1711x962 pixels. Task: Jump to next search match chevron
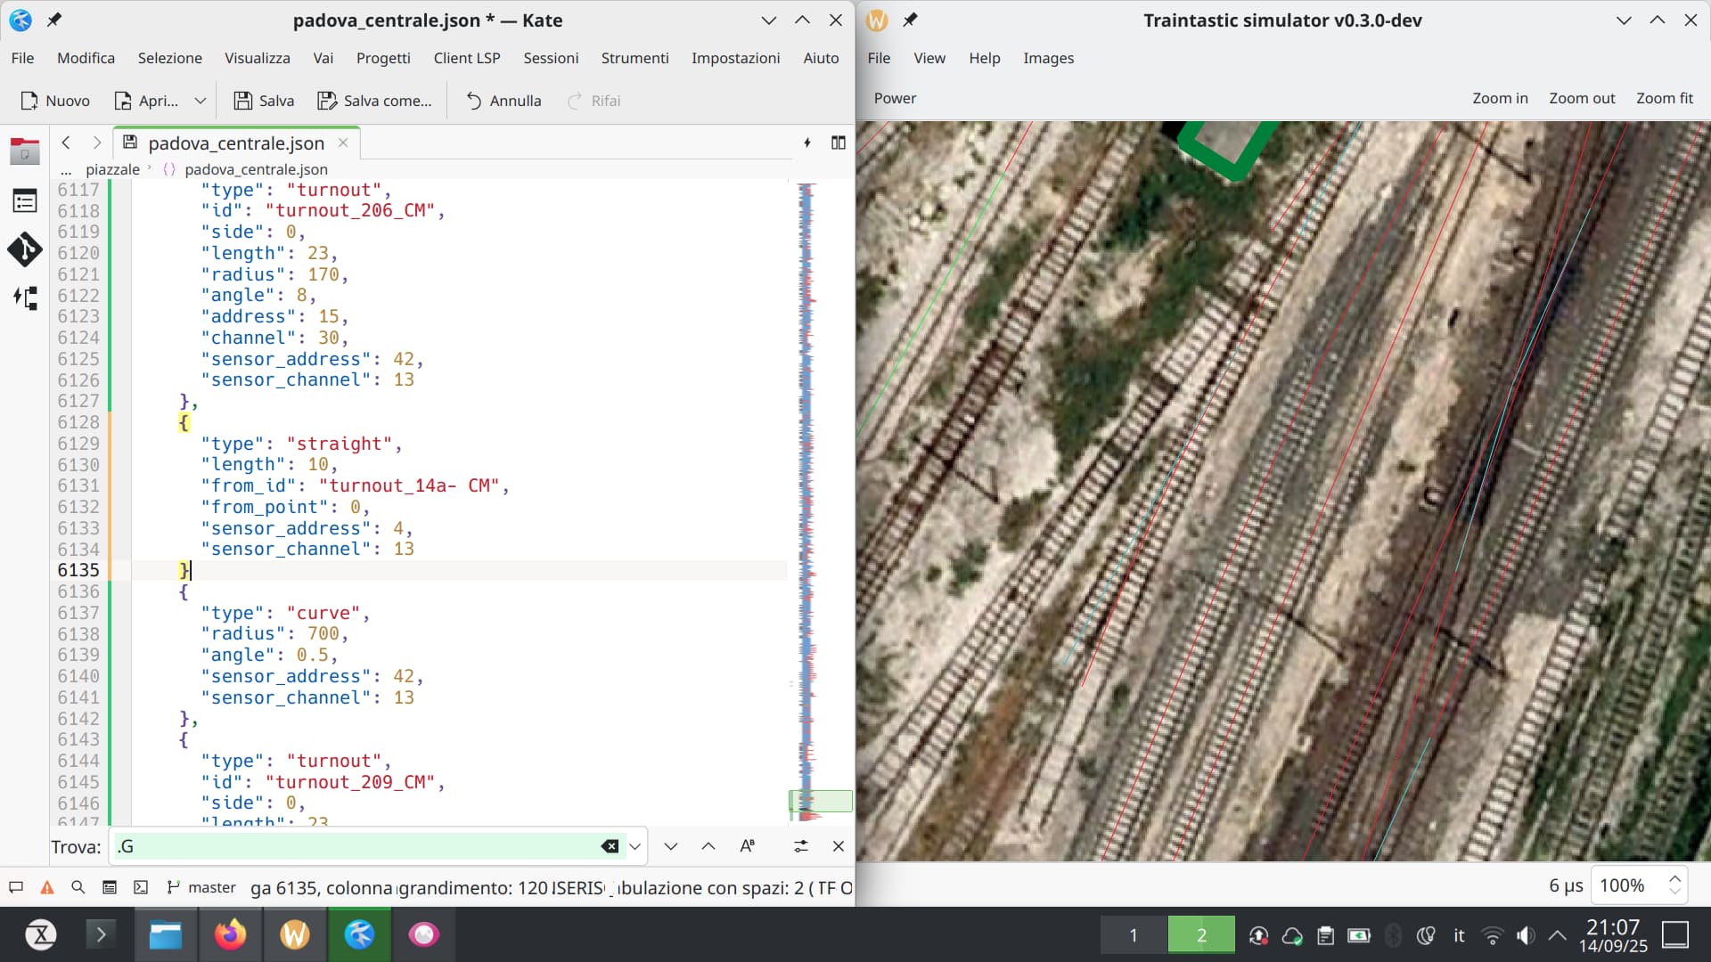pos(671,846)
